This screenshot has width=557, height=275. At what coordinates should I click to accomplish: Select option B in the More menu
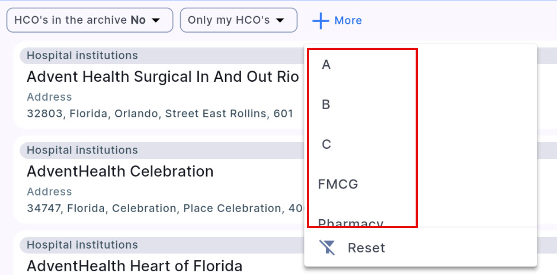click(x=326, y=104)
